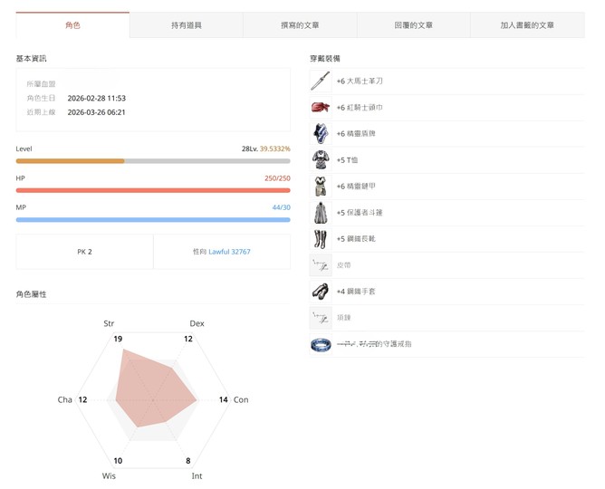Image resolution: width=605 pixels, height=489 pixels.
Task: Open the 加入書籤的文章 tab
Action: [x=527, y=25]
